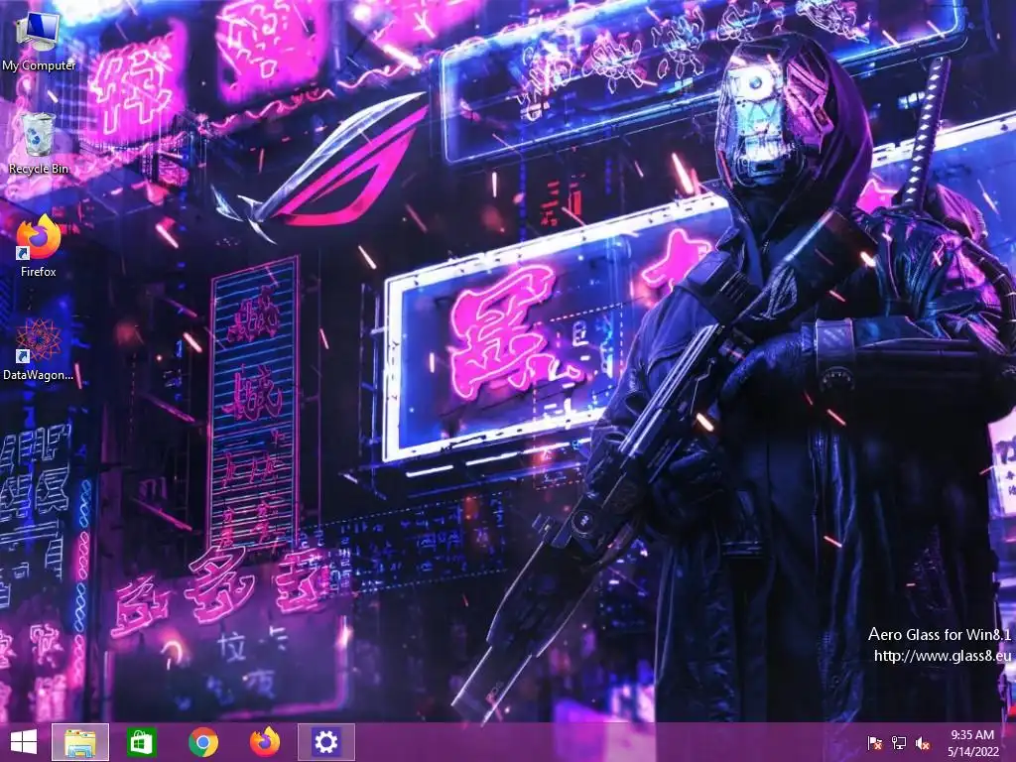Select the DataWagon desktop shortcut
Screen dimensions: 1016x762
tap(39, 350)
